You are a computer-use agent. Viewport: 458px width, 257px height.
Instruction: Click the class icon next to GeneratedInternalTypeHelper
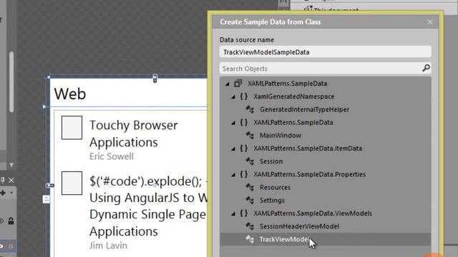click(x=250, y=109)
